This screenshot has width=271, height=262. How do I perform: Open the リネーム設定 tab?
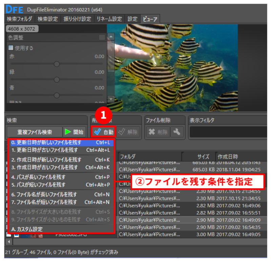click(x=110, y=19)
